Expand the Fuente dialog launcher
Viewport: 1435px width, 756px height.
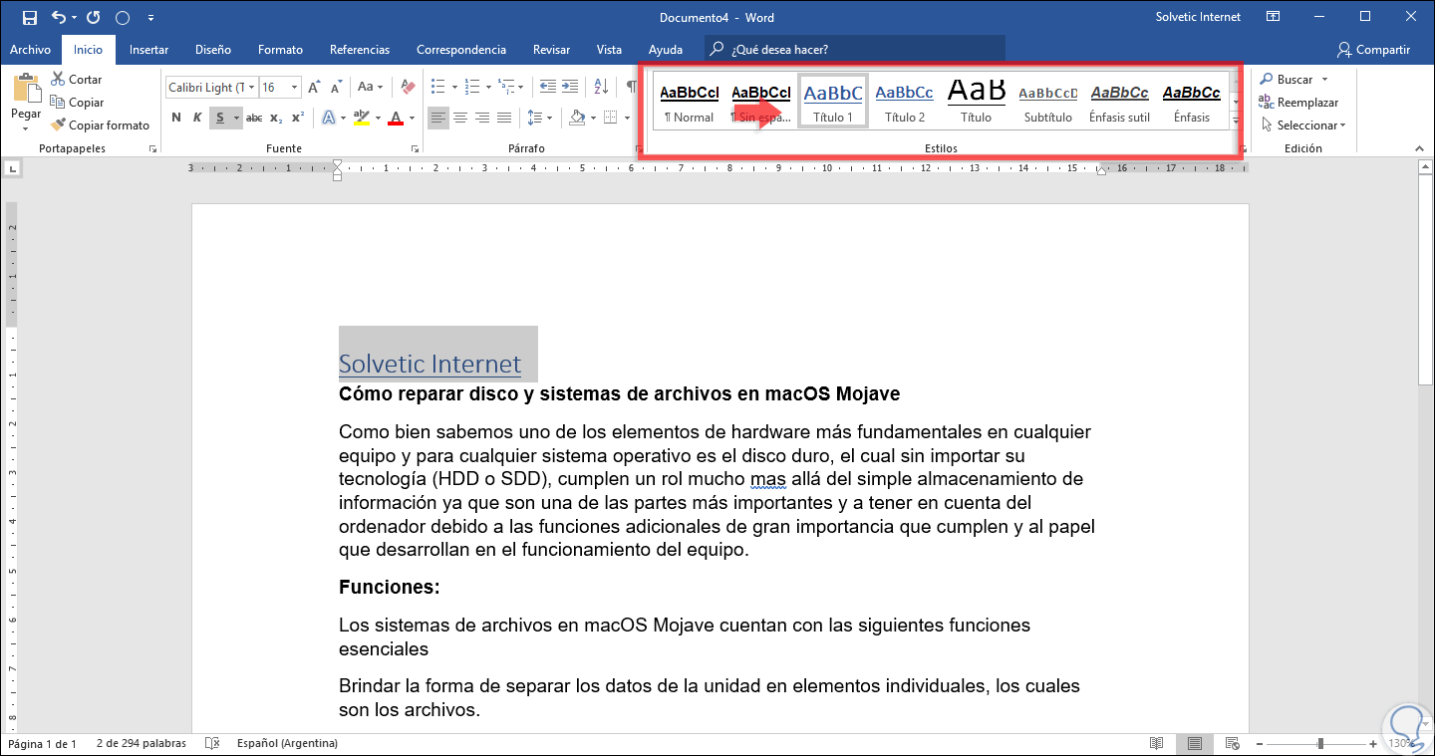click(x=416, y=149)
